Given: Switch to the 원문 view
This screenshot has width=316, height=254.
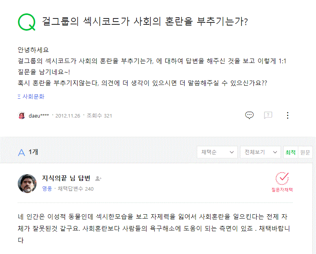Looking at the screenshot, I should (305, 152).
